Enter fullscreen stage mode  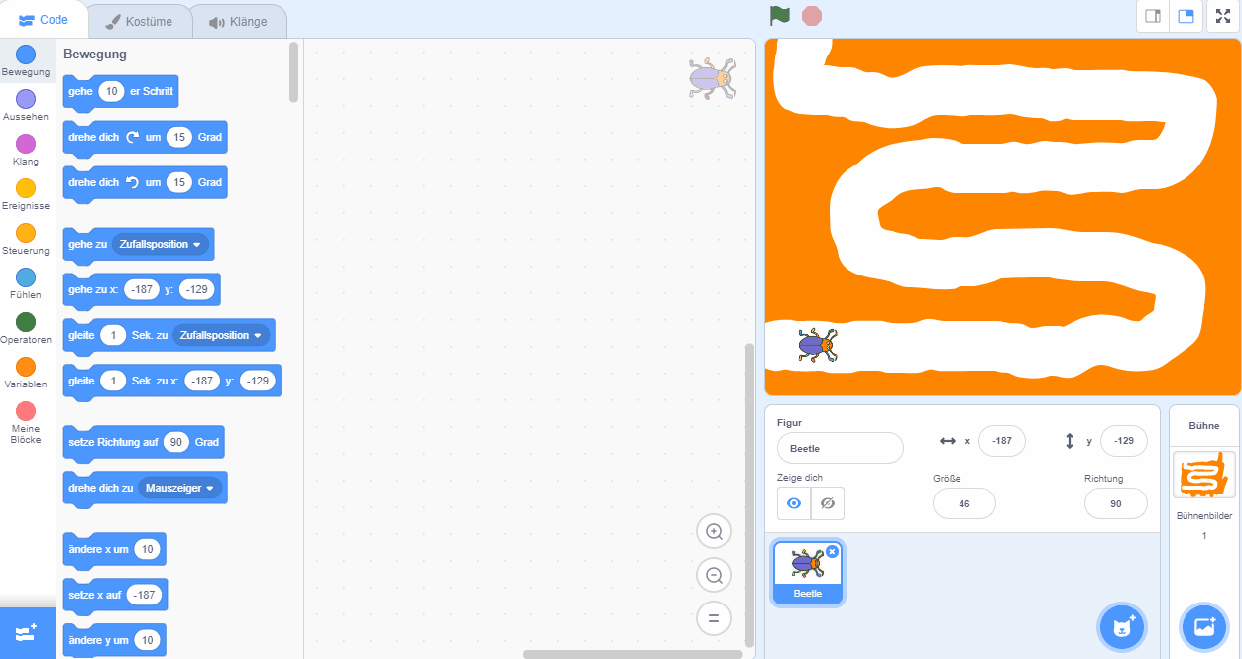click(x=1222, y=16)
